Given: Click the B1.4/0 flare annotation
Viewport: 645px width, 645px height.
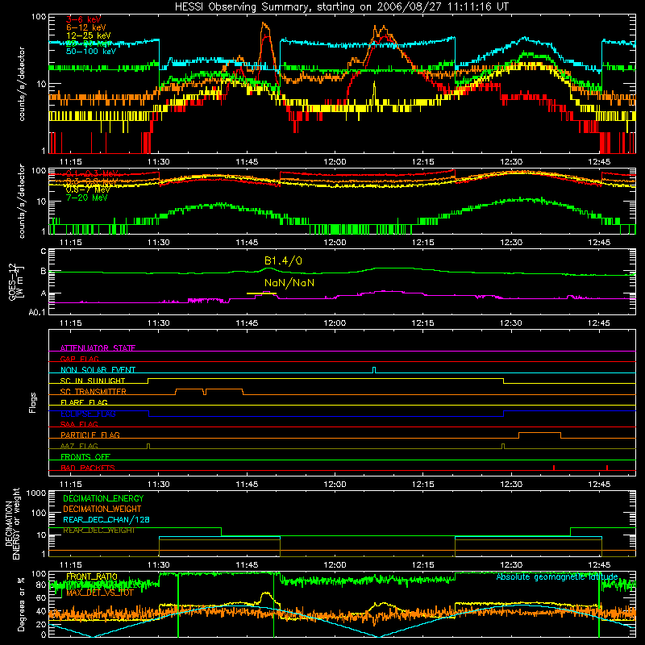Looking at the screenshot, I should point(283,260).
